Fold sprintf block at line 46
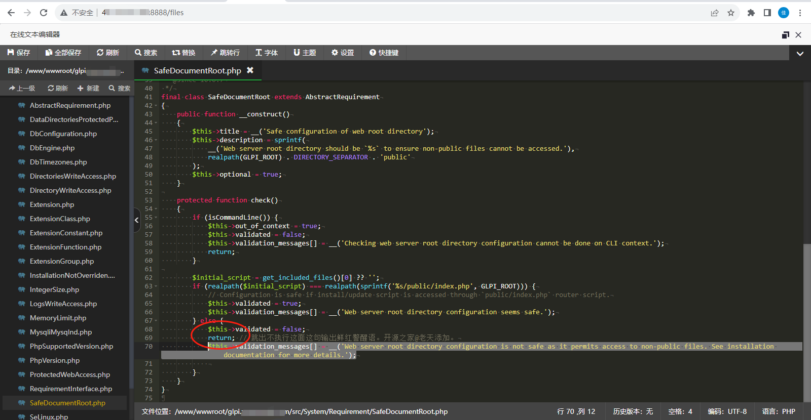 [156, 140]
